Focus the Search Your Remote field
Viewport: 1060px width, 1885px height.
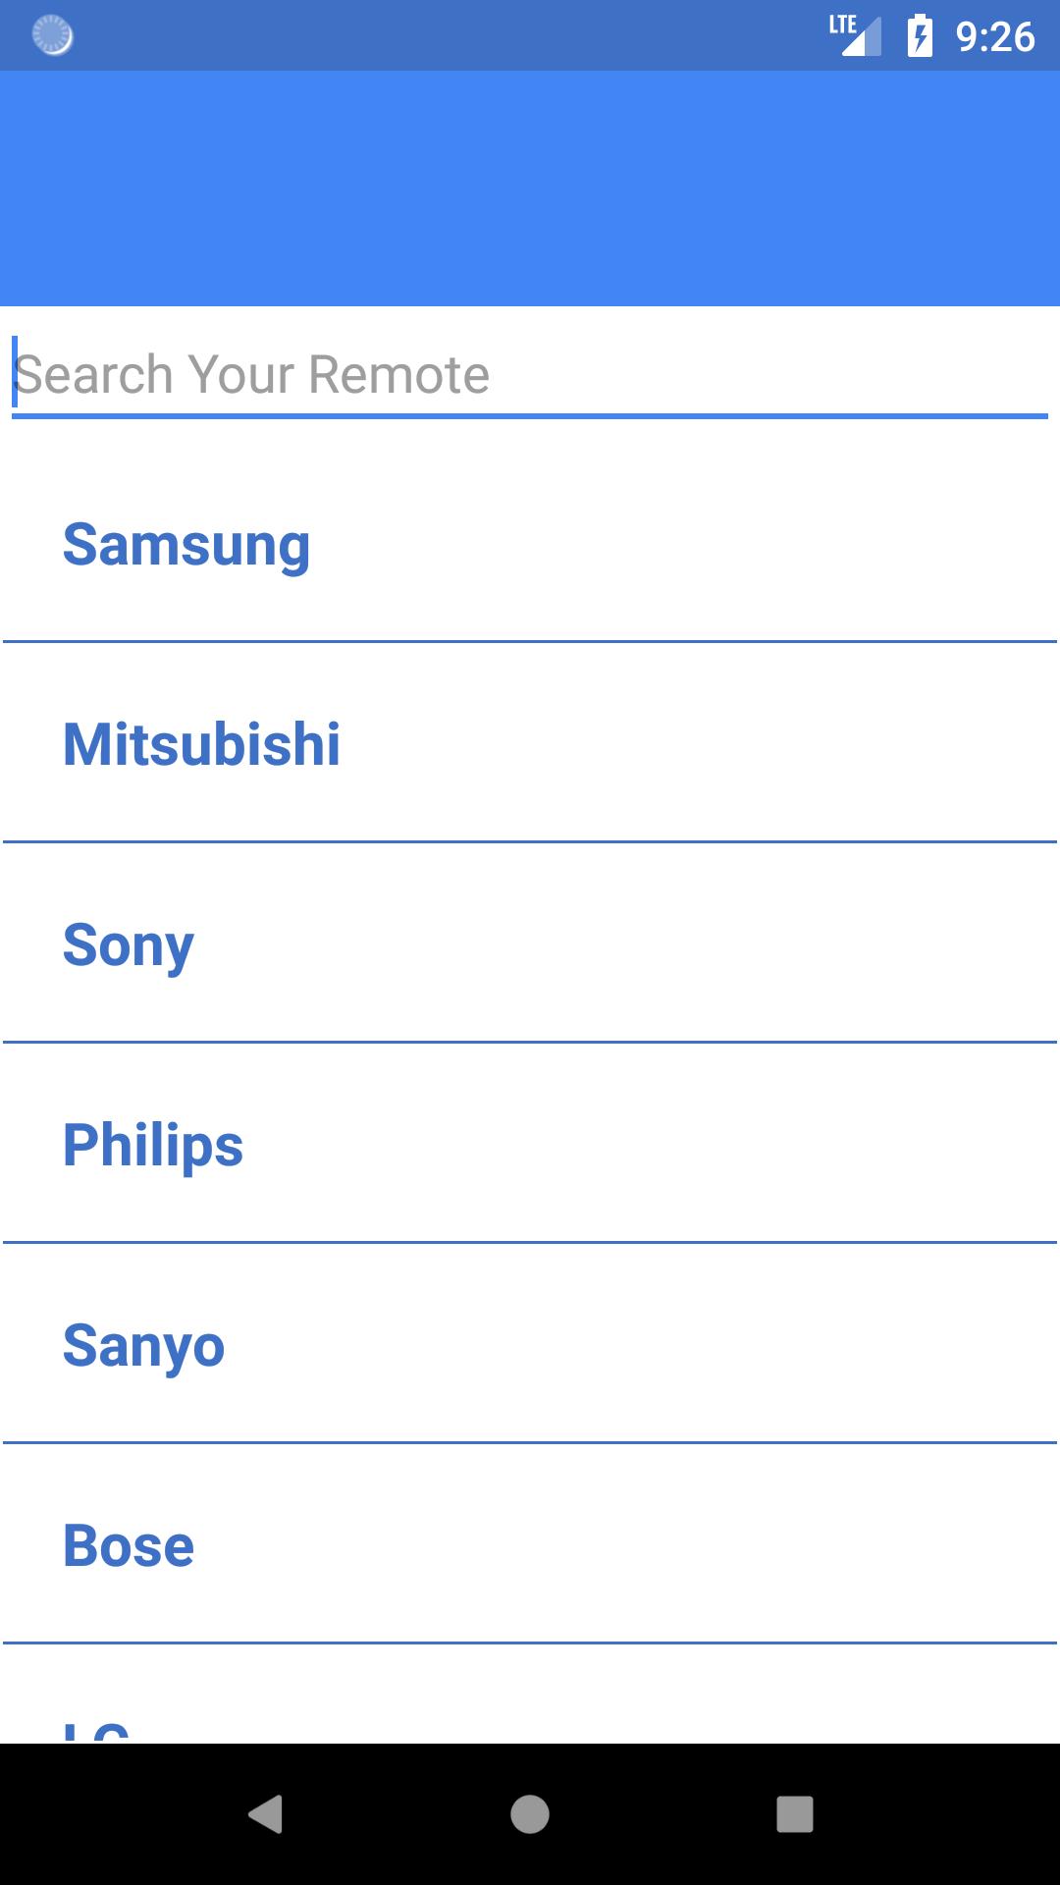point(530,375)
